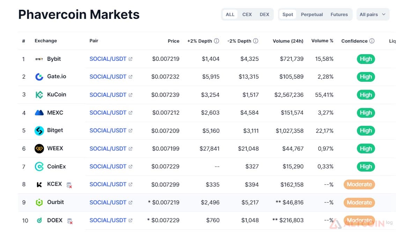396x232 pixels.
Task: Click the DOEX exchange logo
Action: (x=39, y=220)
